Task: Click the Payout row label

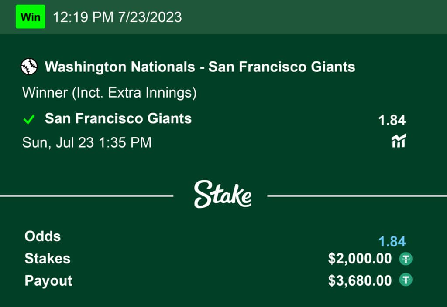Action: (48, 280)
